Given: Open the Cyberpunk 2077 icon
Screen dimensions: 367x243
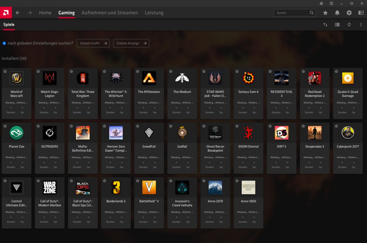Looking at the screenshot, I should [348, 133].
